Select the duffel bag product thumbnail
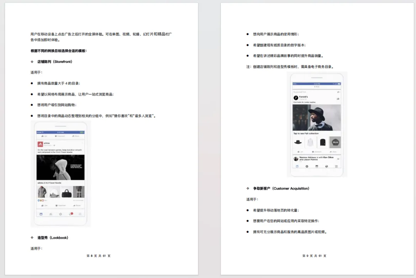Screen dimensions: 416x278 point(66,192)
